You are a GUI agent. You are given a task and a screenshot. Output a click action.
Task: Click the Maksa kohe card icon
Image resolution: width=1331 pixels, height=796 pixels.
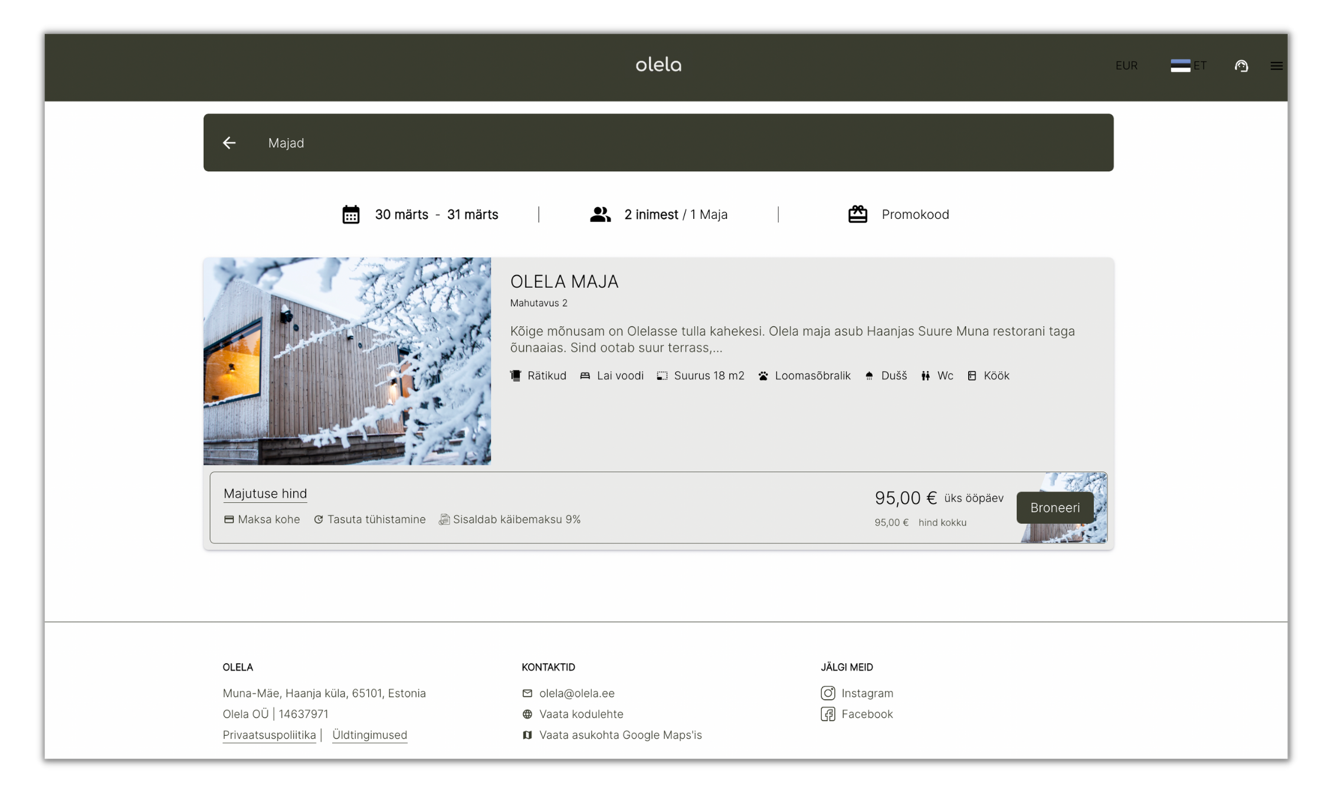click(229, 519)
